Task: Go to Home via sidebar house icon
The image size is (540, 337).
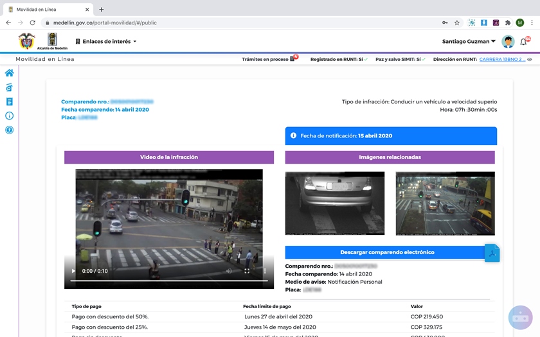Action: tap(9, 73)
